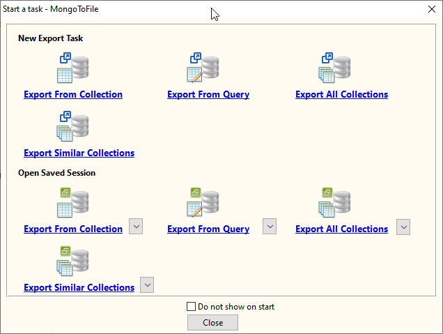
Task: Expand saved sessions dropdown for Export Similar Collections
Action: tap(146, 284)
